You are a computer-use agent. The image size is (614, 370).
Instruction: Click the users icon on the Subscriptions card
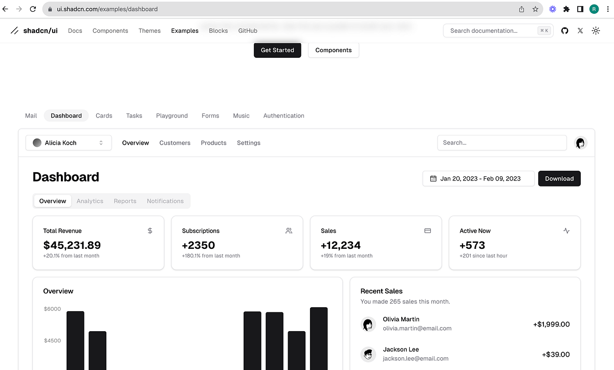289,230
